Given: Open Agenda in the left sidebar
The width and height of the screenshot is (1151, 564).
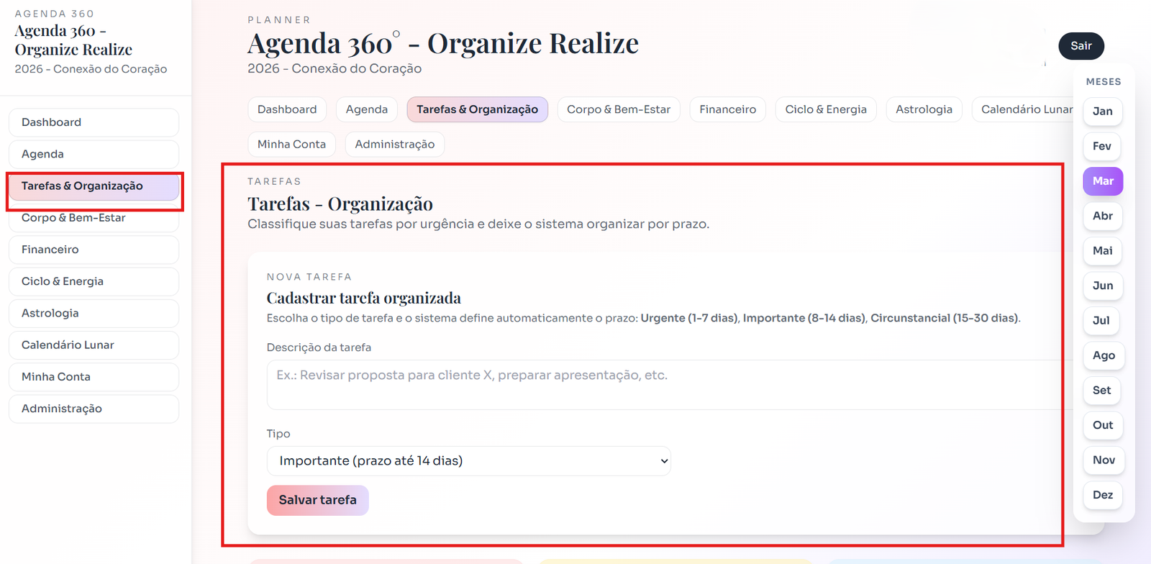Looking at the screenshot, I should point(94,154).
